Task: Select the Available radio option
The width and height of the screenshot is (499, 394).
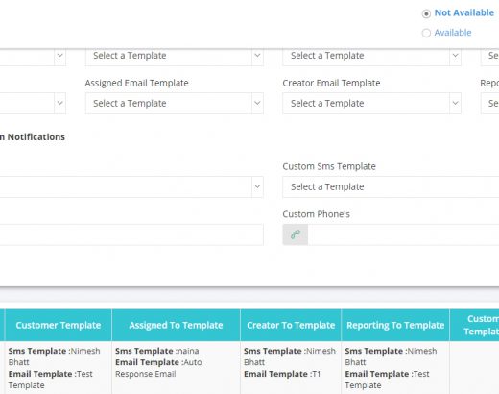Action: (x=426, y=33)
